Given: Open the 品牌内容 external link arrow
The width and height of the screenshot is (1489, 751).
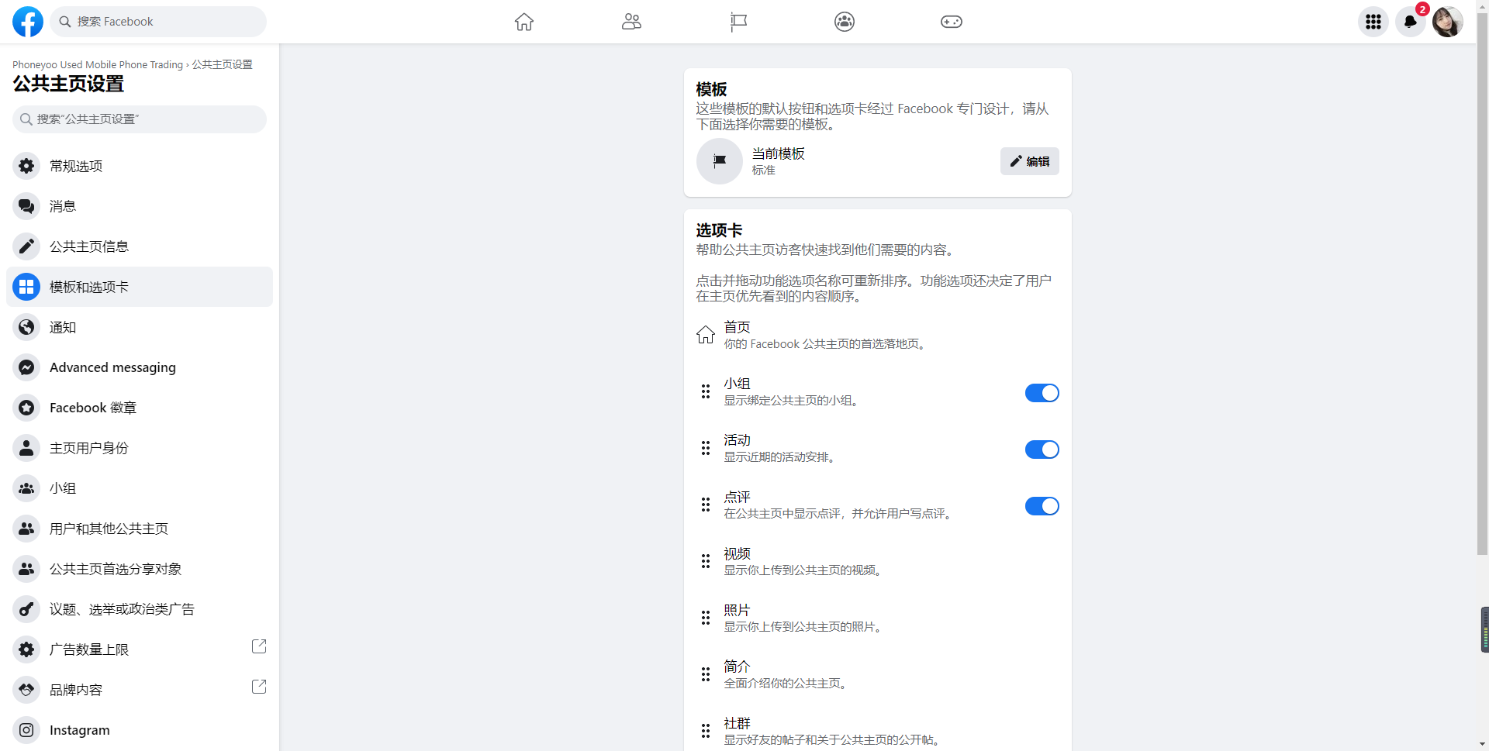Looking at the screenshot, I should click(258, 686).
